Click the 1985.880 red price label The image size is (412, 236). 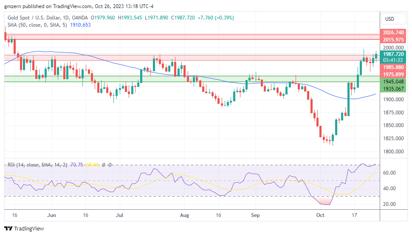point(393,67)
